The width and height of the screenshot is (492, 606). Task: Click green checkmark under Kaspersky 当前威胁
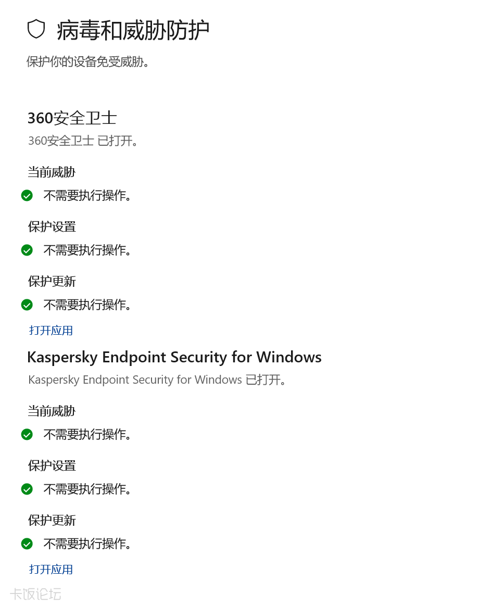click(x=27, y=434)
